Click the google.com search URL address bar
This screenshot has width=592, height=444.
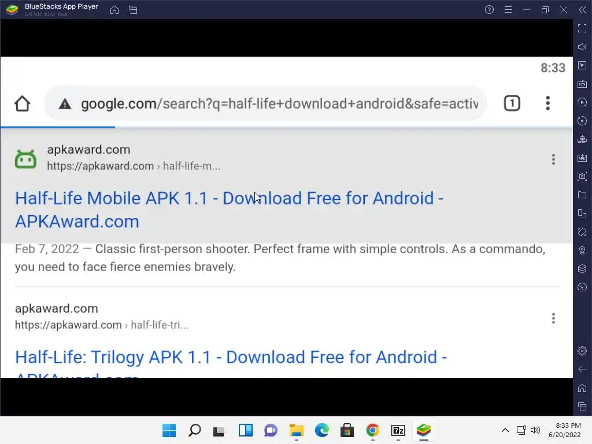pos(265,103)
